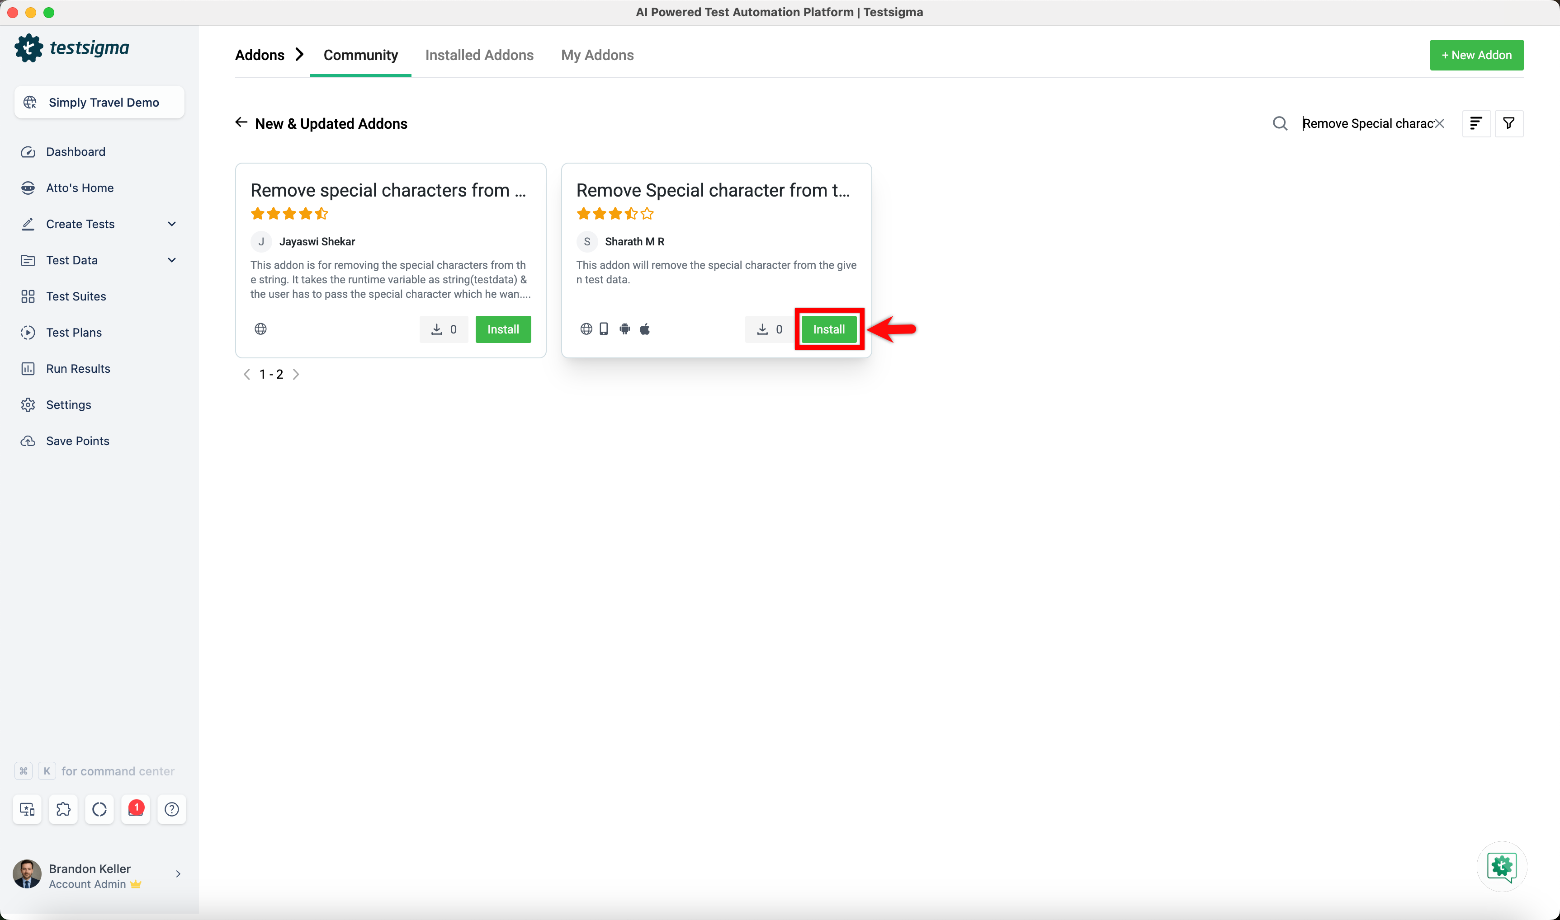Open the addons puzzle icon in sidebar
Image resolution: width=1560 pixels, height=920 pixels.
click(x=63, y=809)
